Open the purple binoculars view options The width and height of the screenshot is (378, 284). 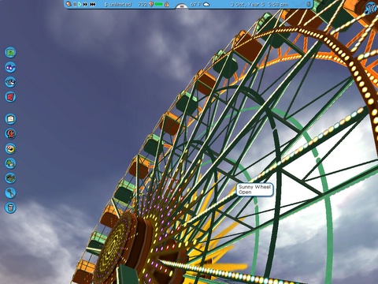pos(10,67)
